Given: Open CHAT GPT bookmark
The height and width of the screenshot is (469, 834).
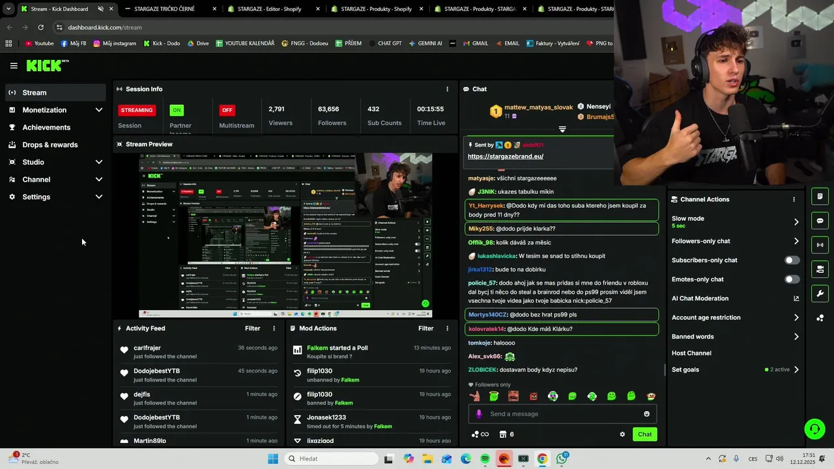Looking at the screenshot, I should pos(384,44).
